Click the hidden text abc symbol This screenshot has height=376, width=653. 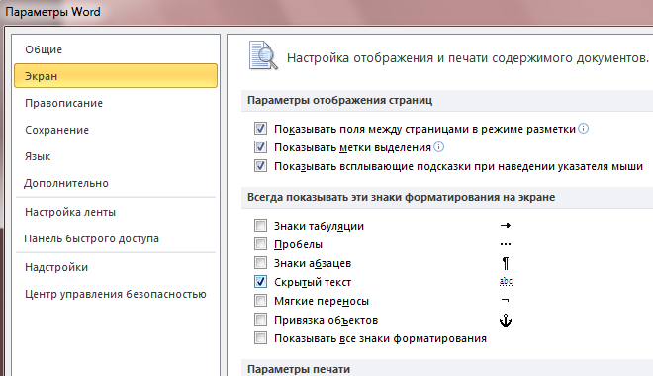506,282
